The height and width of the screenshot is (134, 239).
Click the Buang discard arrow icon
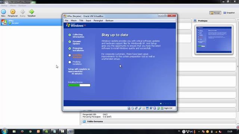coord(22,12)
